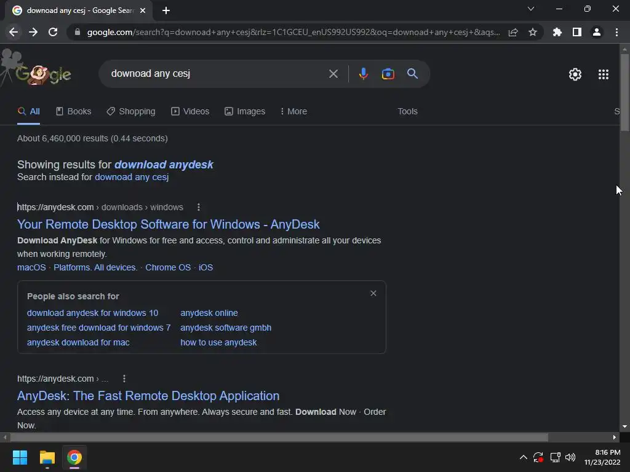The width and height of the screenshot is (630, 472).
Task: Switch to Books results
Action: click(74, 112)
